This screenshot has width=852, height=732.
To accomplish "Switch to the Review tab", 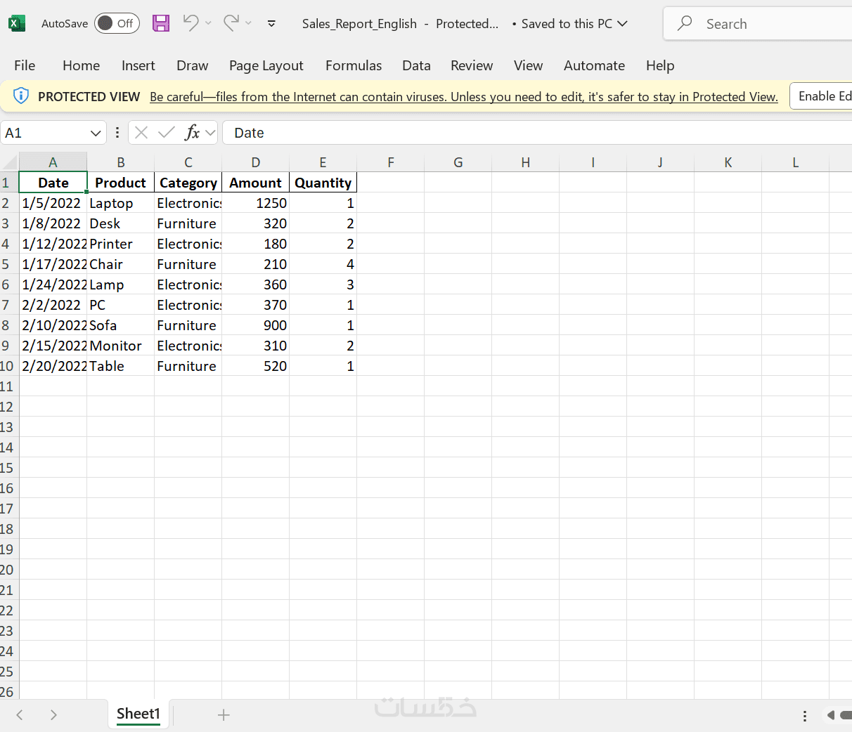I will [471, 65].
